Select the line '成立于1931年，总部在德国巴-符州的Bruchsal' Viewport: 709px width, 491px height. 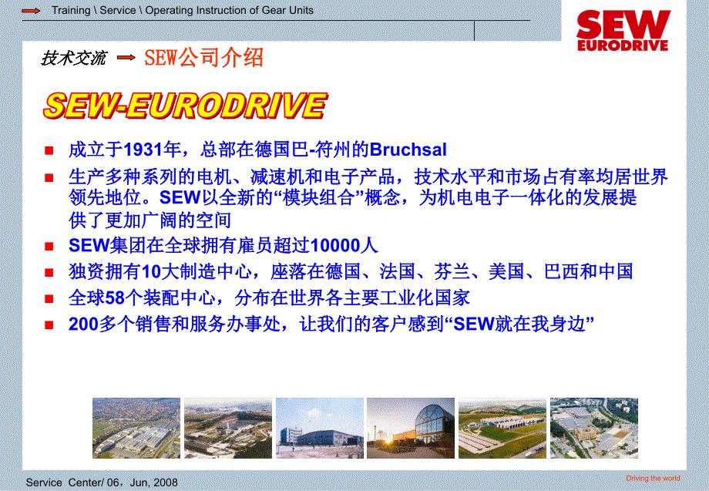coord(257,150)
